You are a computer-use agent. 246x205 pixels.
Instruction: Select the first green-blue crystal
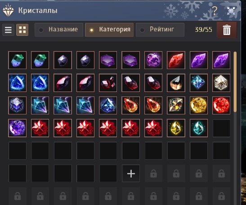pos(17,60)
